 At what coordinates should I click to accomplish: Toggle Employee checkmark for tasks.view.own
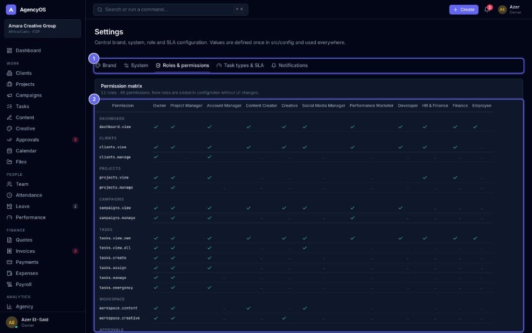(475, 238)
